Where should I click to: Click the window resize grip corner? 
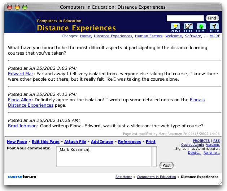pyautogui.click(x=220, y=183)
